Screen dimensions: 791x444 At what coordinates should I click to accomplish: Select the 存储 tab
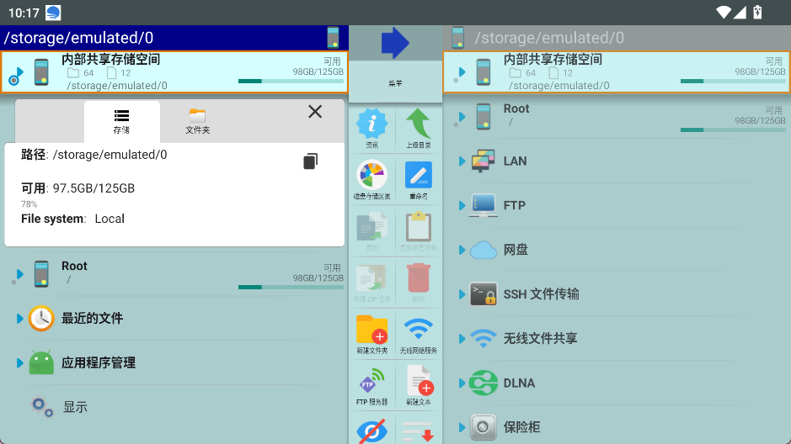[121, 122]
